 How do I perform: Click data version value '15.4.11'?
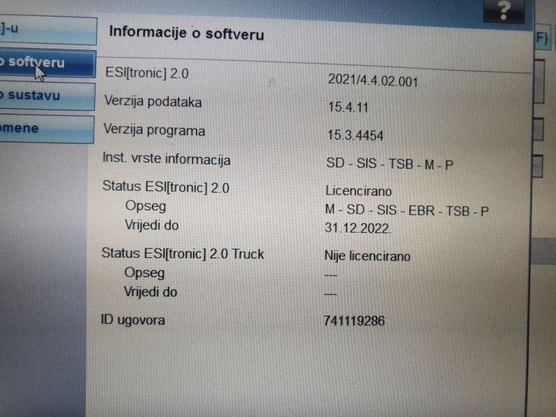tap(348, 107)
